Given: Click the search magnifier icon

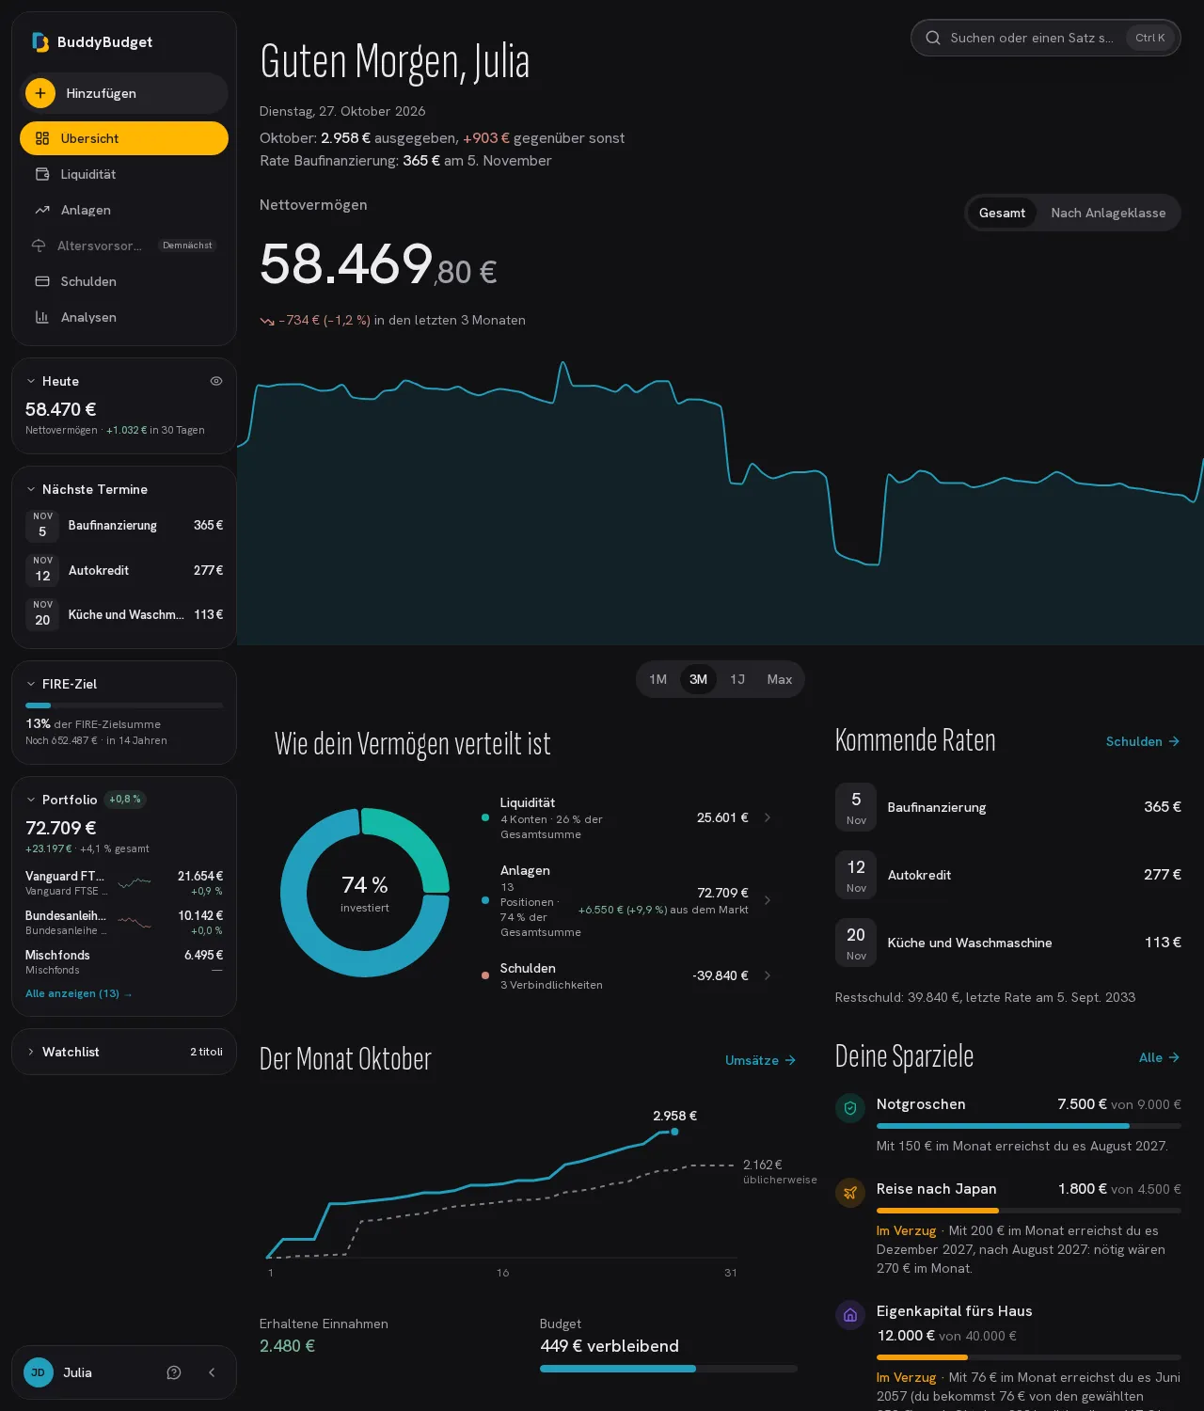Looking at the screenshot, I should (x=933, y=38).
